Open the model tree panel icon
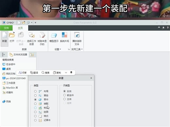 point(4,54)
